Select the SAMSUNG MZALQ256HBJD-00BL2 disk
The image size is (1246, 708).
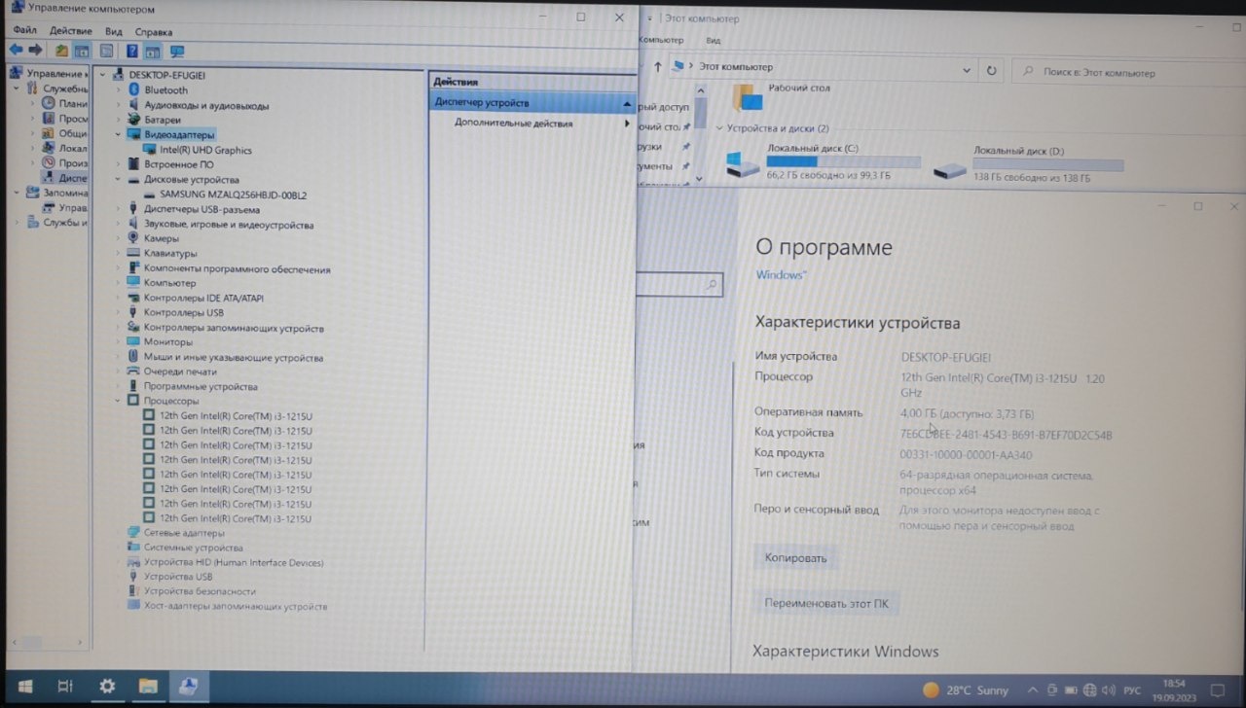tap(233, 195)
